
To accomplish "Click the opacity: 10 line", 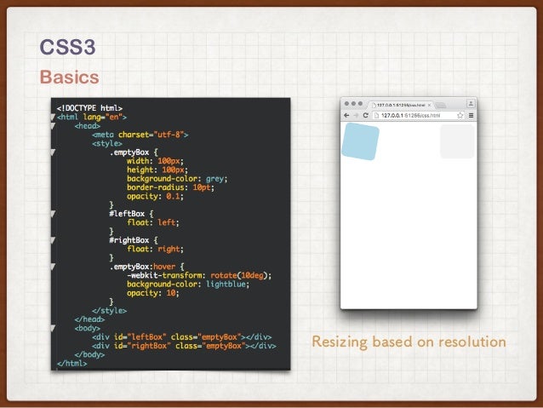I will point(153,293).
